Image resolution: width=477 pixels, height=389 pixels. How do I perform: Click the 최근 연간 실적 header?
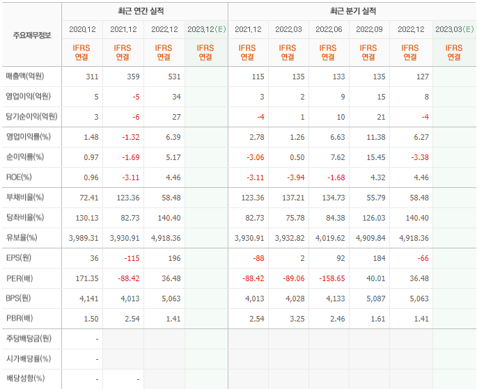point(141,11)
